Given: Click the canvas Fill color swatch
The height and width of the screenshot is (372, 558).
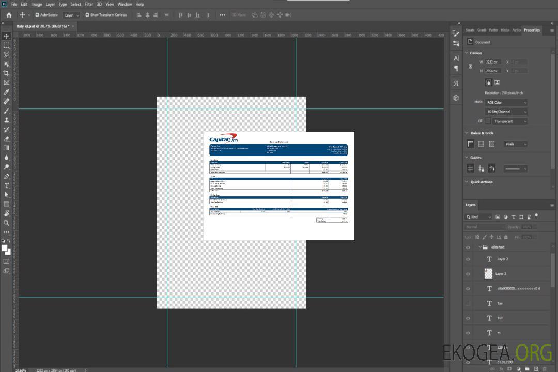Looking at the screenshot, I should [488, 121].
